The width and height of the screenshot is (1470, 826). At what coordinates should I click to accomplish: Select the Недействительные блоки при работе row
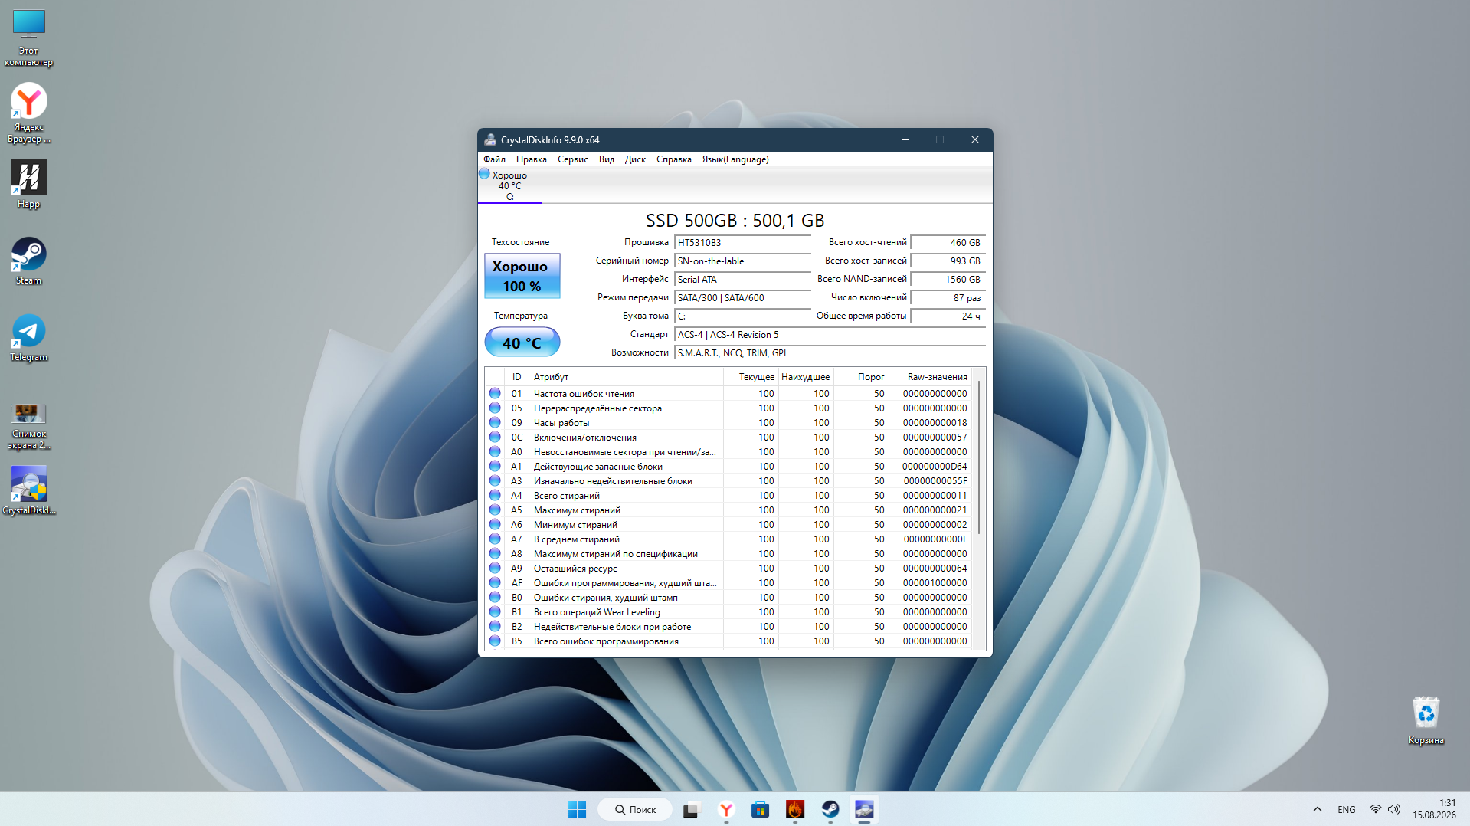pos(728,627)
